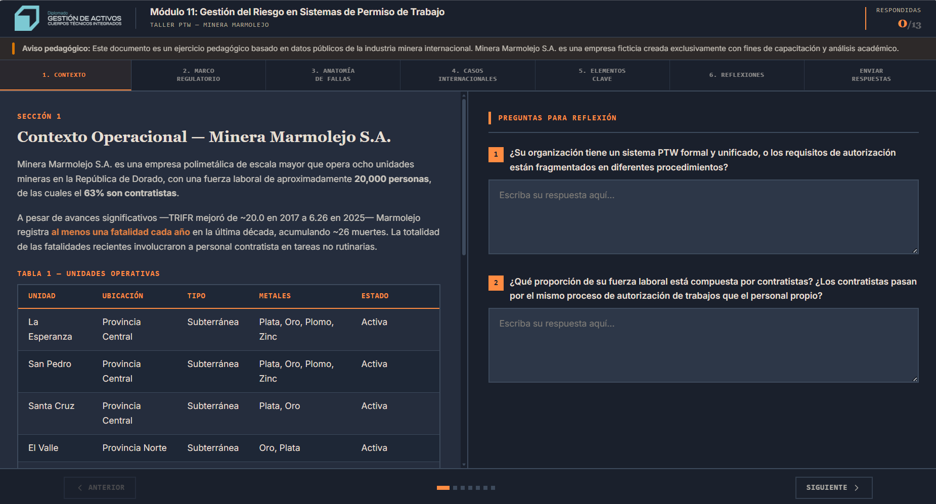The image size is (936, 504).
Task: Click the Gestión de Activos logo icon
Action: [x=27, y=18]
